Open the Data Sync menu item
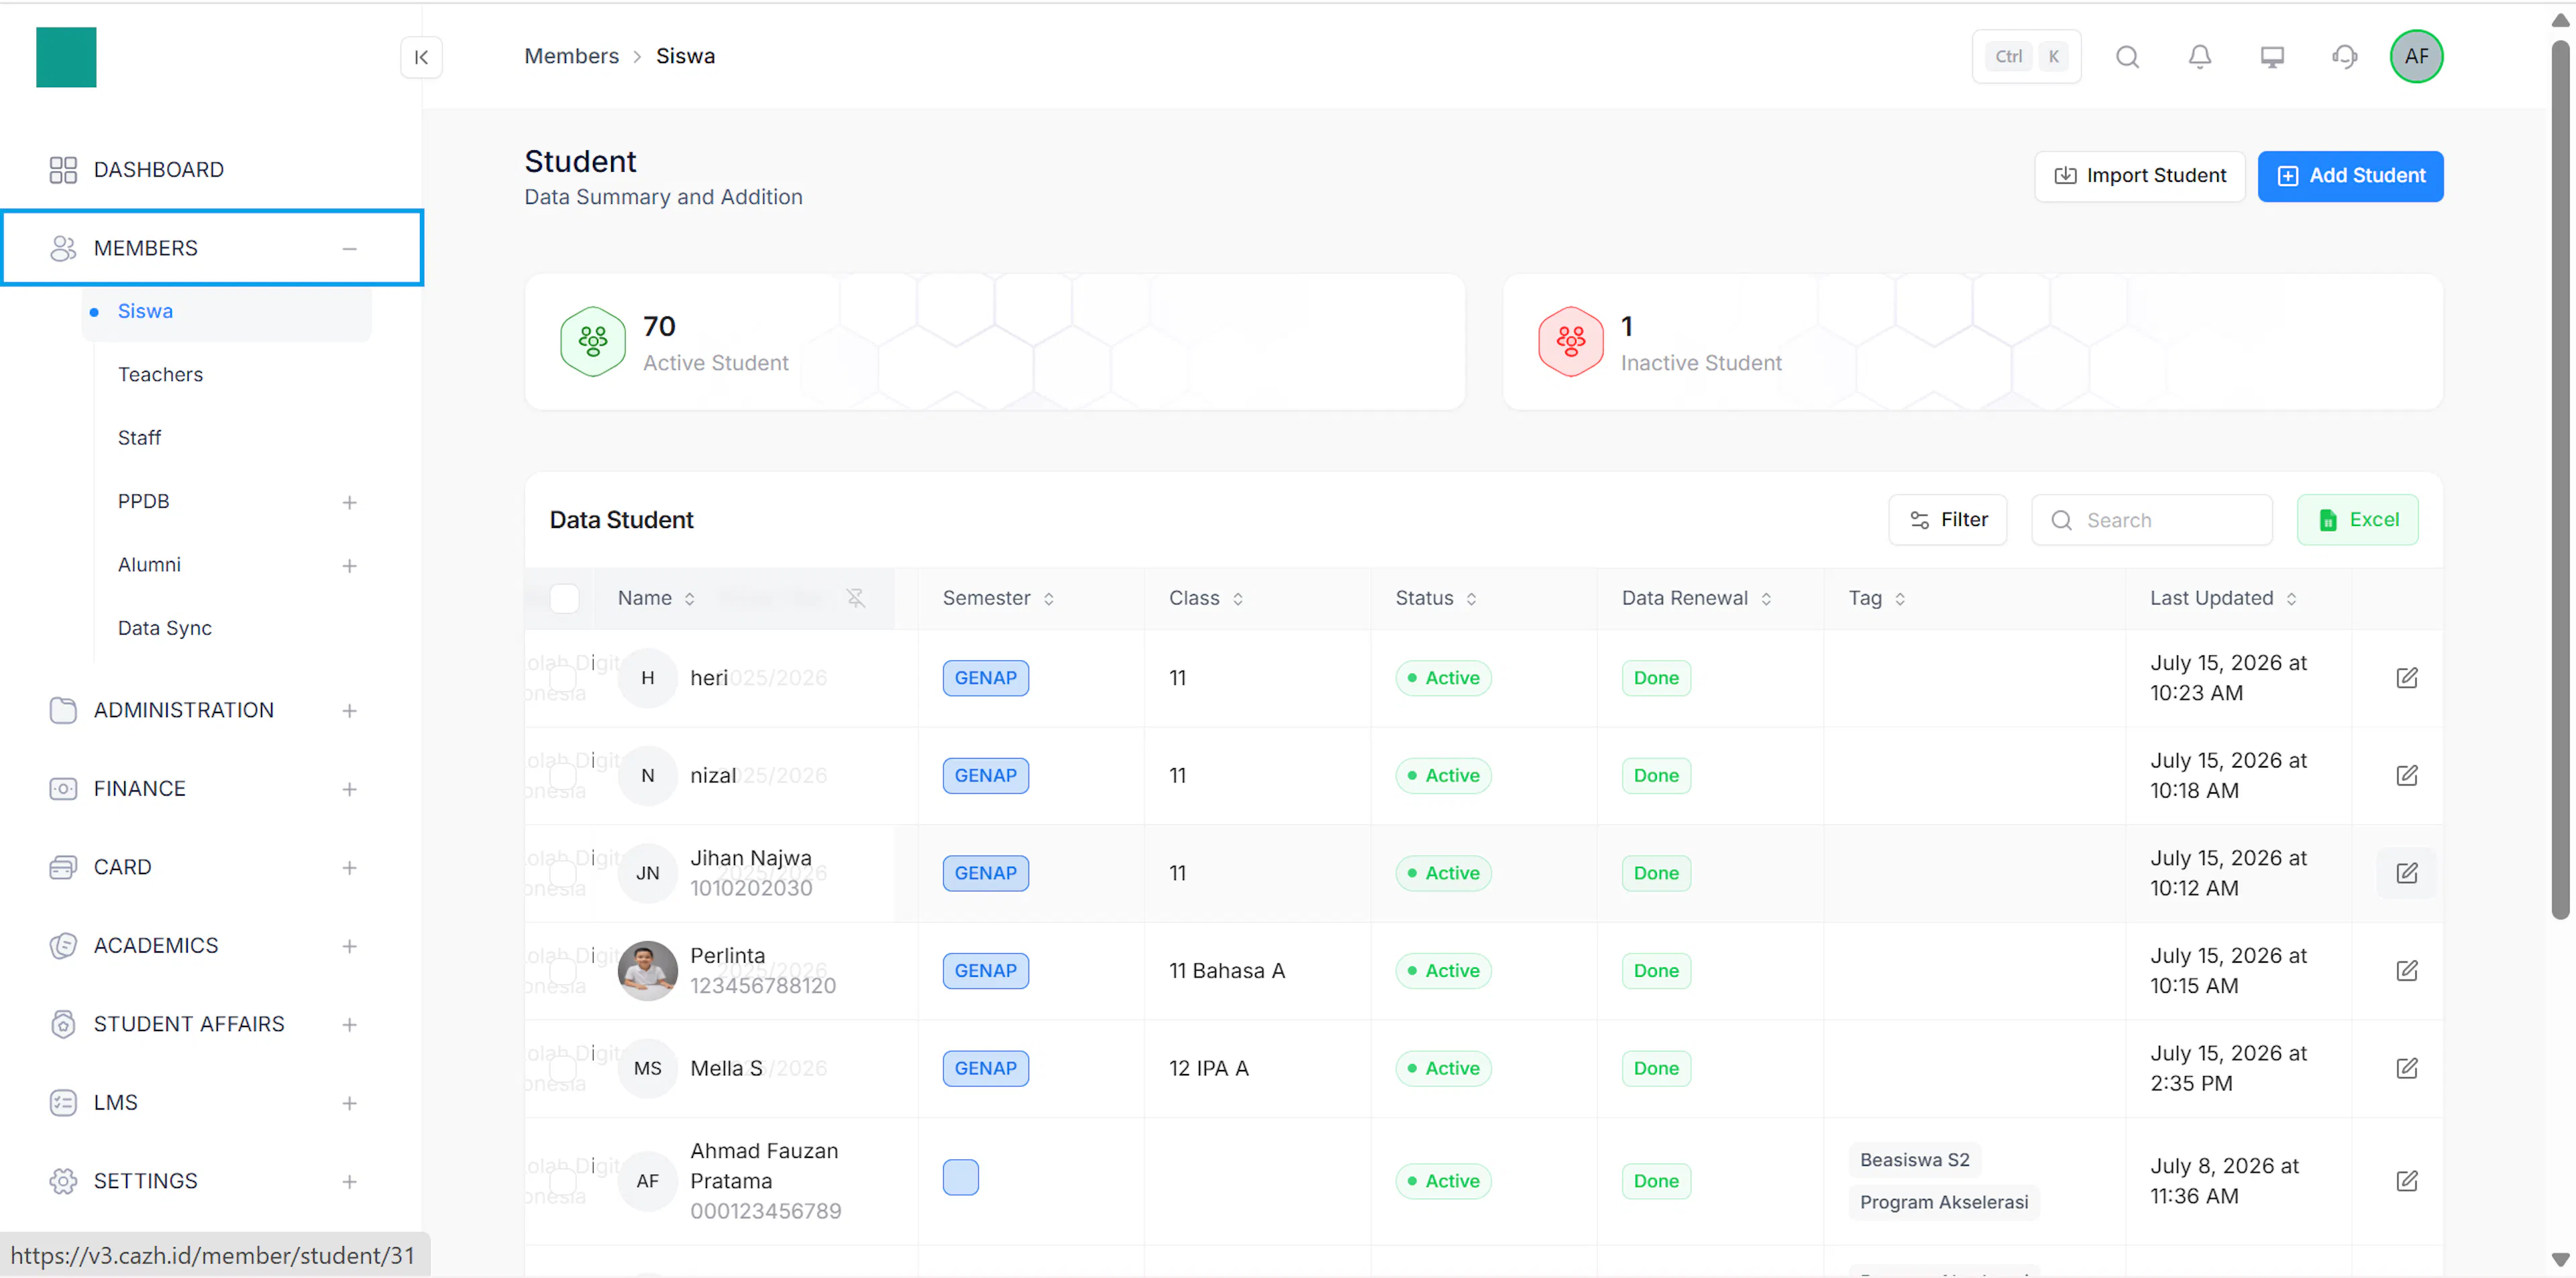2576x1278 pixels. tap(164, 628)
